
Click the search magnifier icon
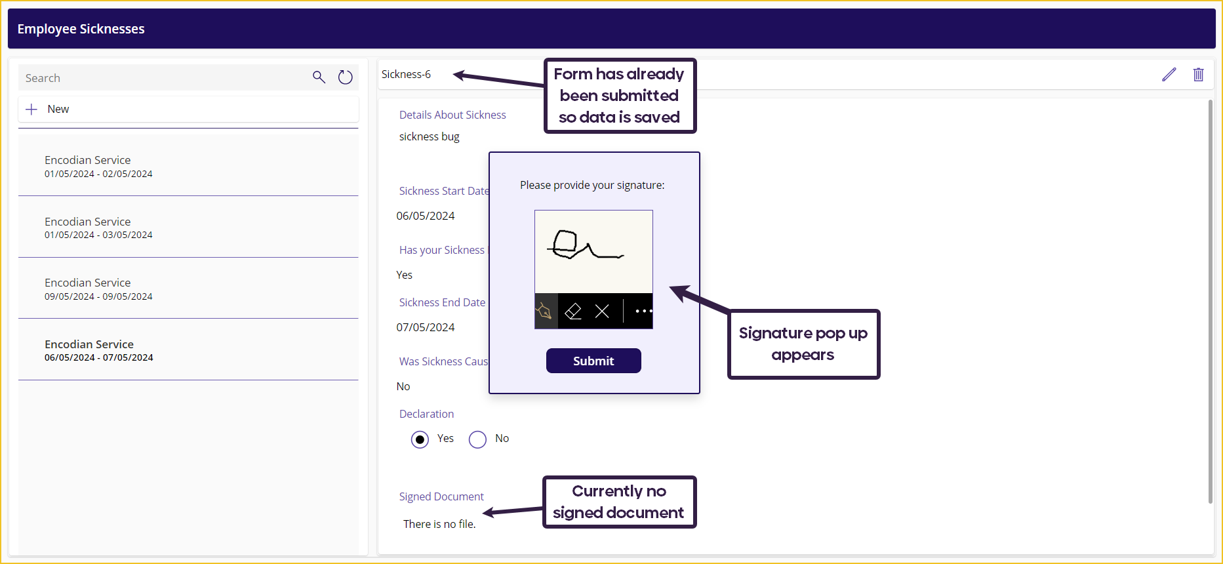click(319, 77)
